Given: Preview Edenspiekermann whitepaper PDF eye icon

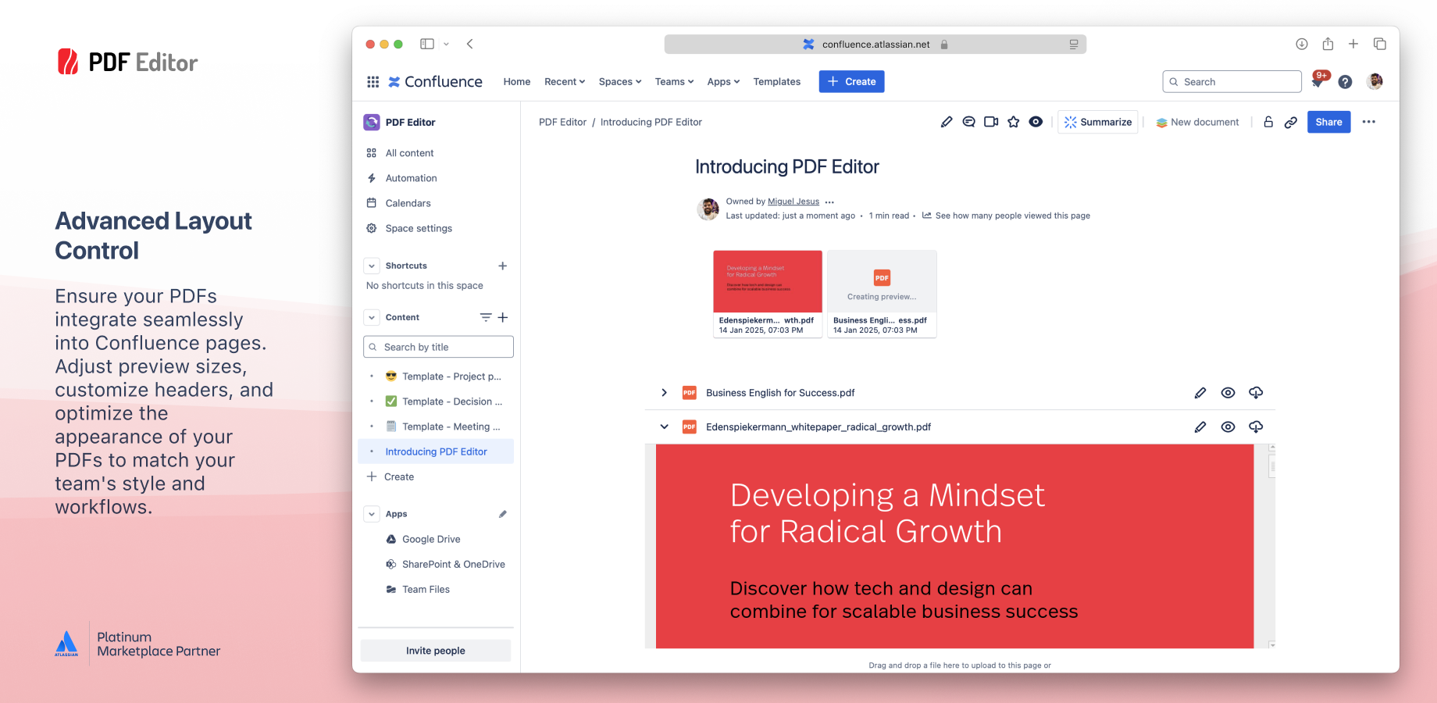Looking at the screenshot, I should pos(1228,427).
